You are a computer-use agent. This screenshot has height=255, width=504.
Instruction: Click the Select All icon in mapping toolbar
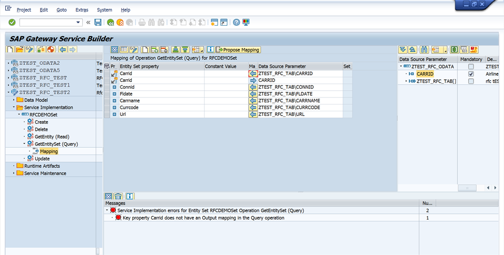click(x=115, y=49)
